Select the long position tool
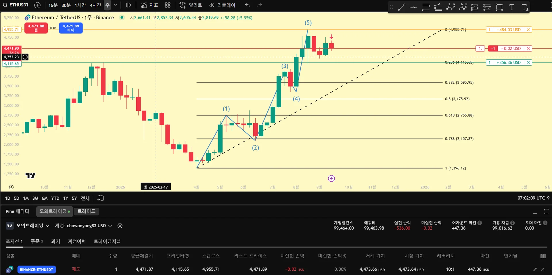The height and width of the screenshot is (275, 552). click(x=475, y=7)
